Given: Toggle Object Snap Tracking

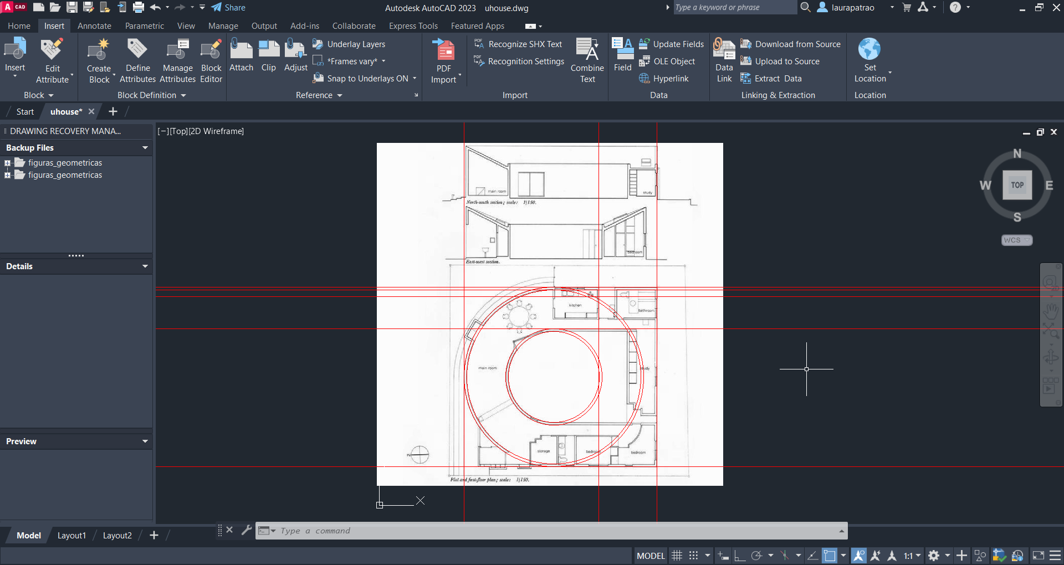Looking at the screenshot, I should point(813,556).
